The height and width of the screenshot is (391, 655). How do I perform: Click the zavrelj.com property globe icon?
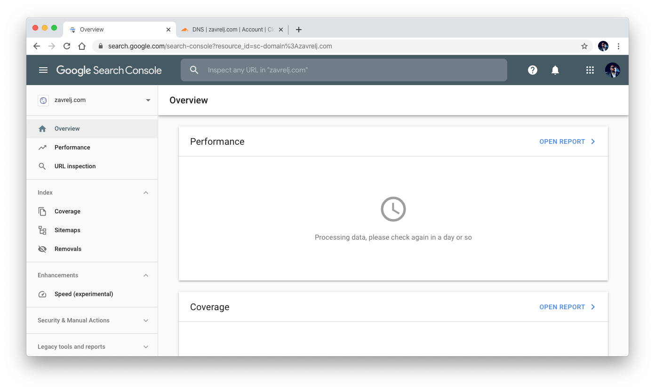43,100
